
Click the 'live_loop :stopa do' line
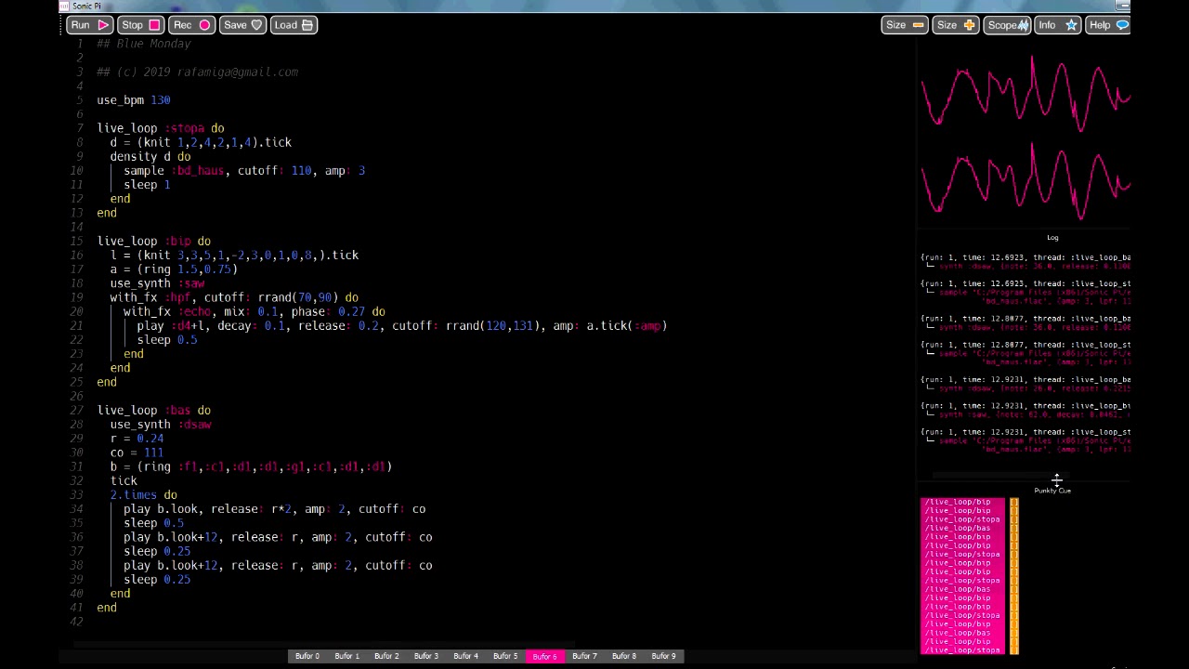point(161,128)
